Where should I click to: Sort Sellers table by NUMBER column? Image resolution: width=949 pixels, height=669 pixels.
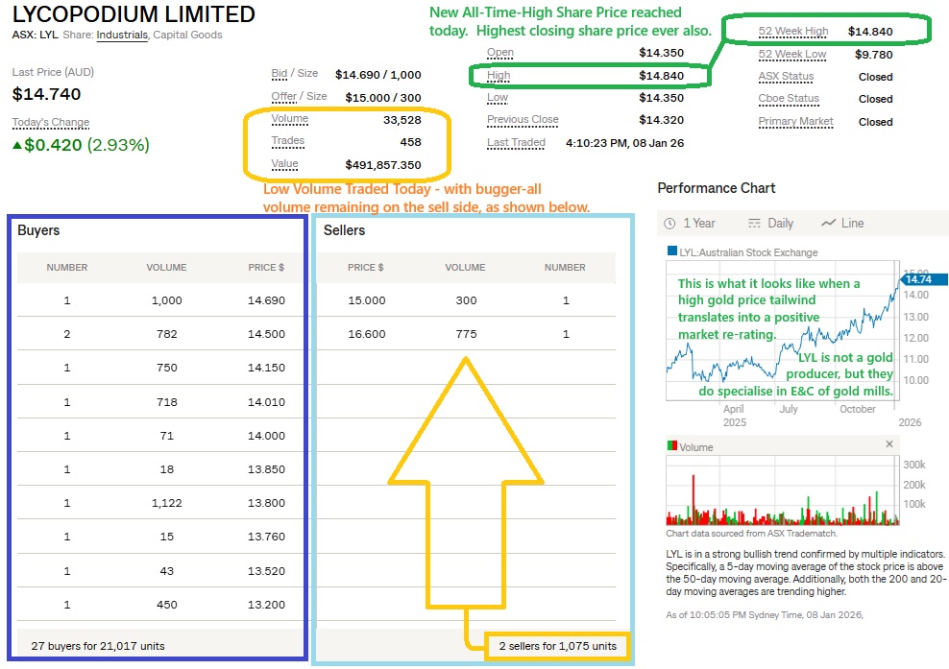565,268
